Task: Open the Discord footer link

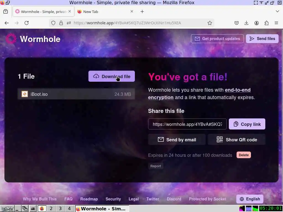Action: click(174, 199)
